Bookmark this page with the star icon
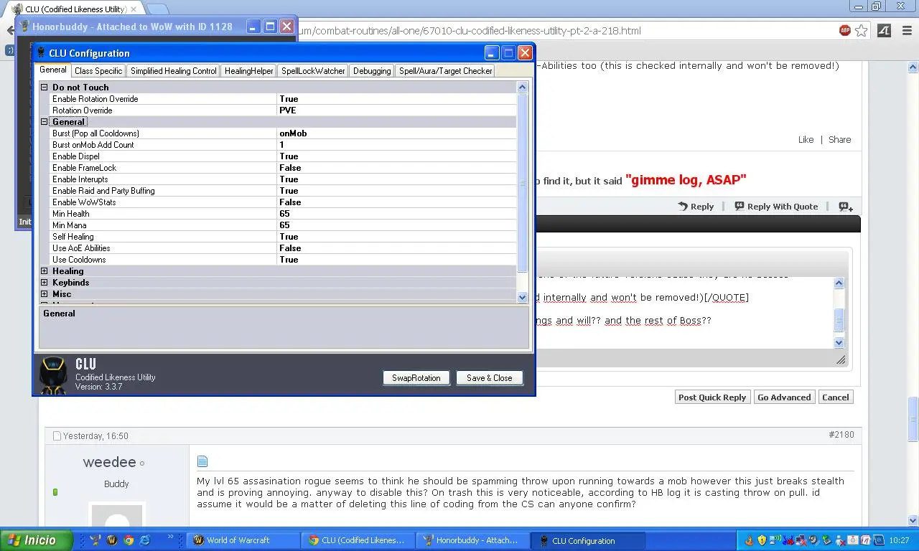The width and height of the screenshot is (919, 551). tap(861, 30)
